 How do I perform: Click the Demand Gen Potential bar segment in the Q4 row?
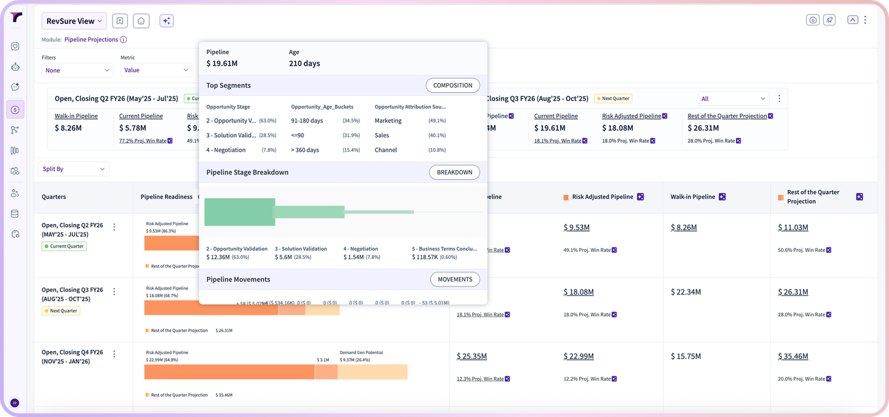(372, 372)
